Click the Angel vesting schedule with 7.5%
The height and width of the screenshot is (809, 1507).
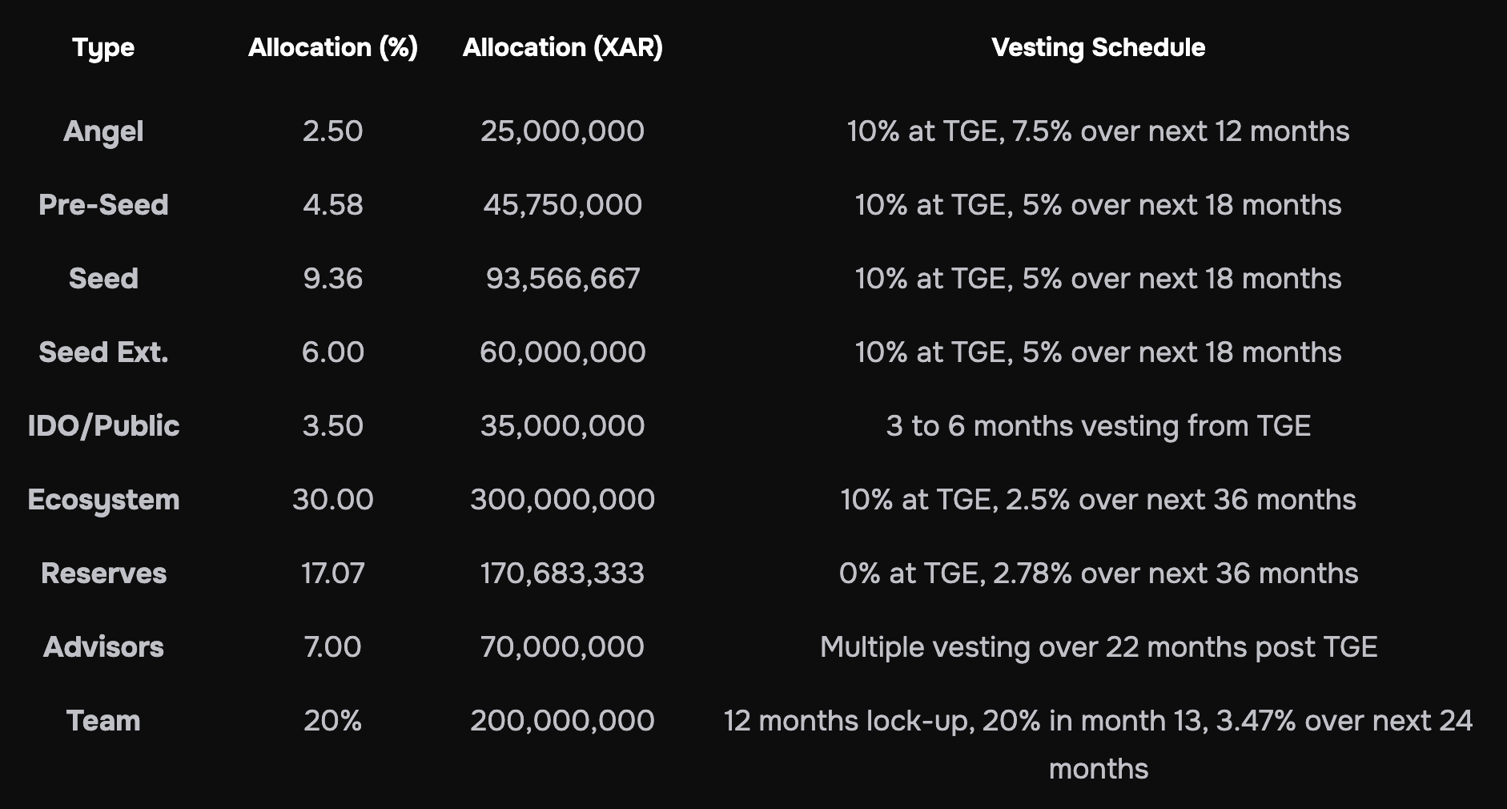(x=1098, y=131)
